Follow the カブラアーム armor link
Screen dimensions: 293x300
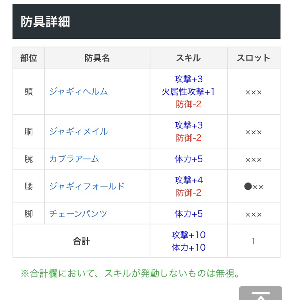pos(74,159)
